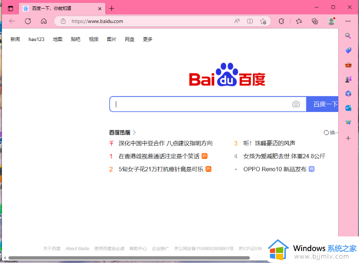Open split screen view icon
The width and height of the screenshot is (359, 263).
pos(250,21)
